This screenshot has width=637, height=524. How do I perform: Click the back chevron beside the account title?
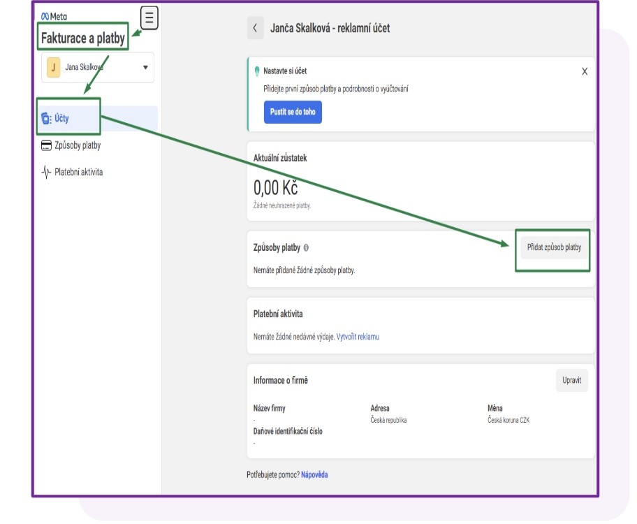tap(255, 28)
